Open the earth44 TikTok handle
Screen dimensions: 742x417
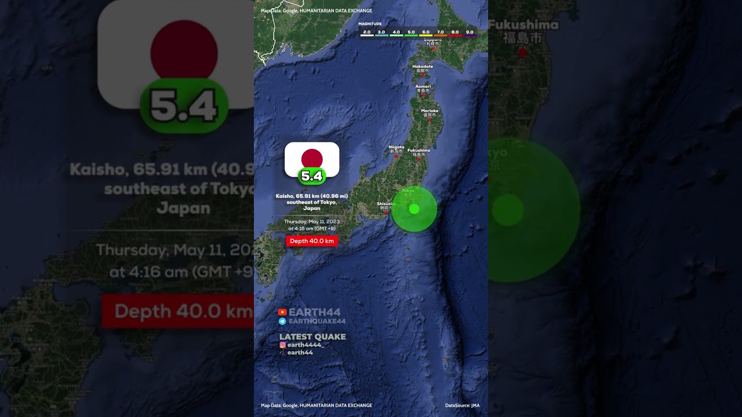pos(300,352)
